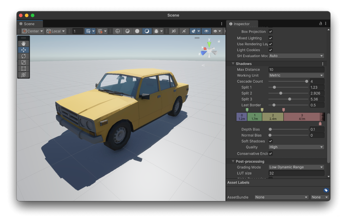Open the Inspector tab's three-dot menu
The height and width of the screenshot is (223, 347).
tap(326, 24)
